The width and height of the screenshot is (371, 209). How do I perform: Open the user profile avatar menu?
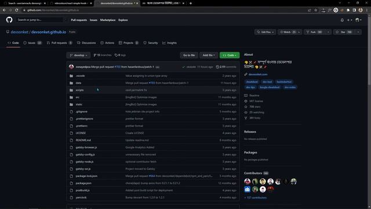coord(358,20)
